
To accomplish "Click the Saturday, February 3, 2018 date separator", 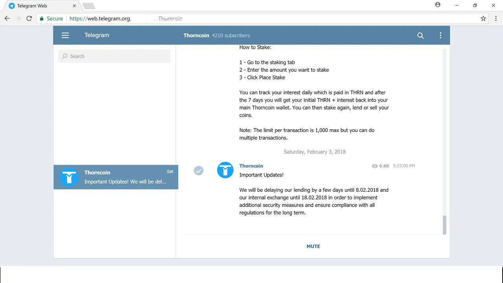I will tap(315, 152).
